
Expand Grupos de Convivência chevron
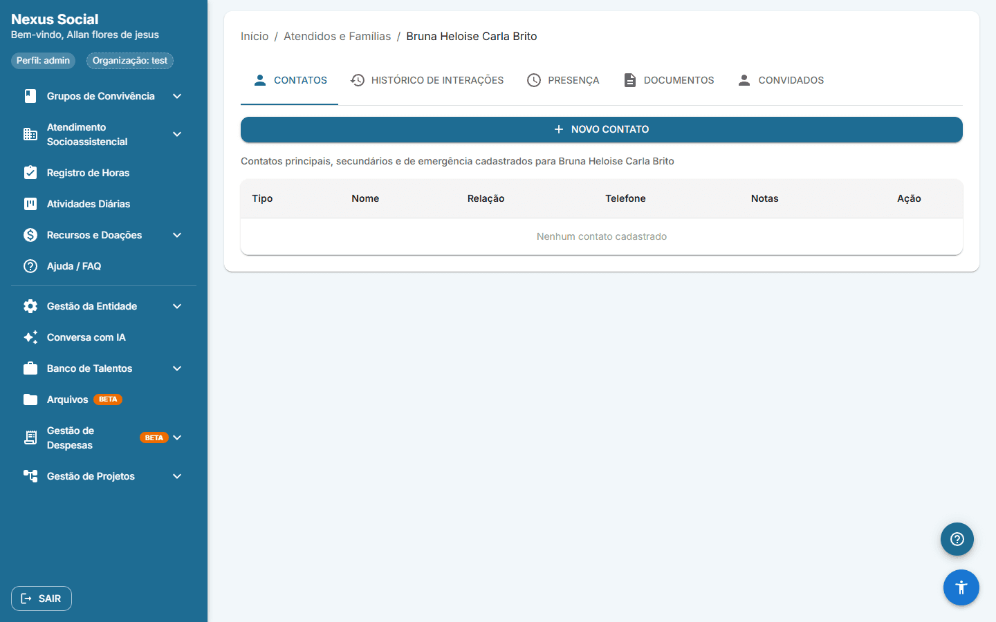(x=177, y=96)
